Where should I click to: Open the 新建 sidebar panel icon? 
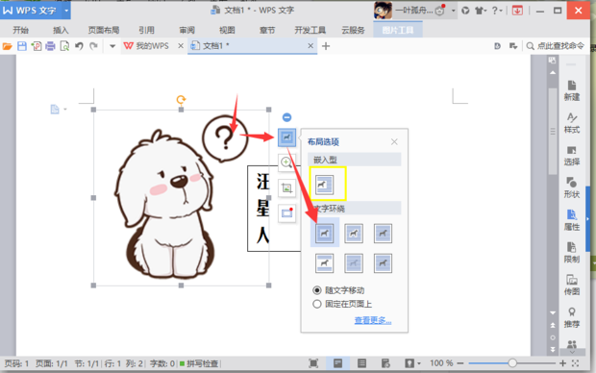click(572, 90)
